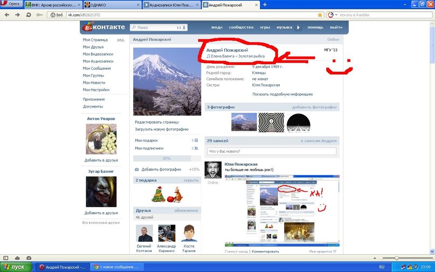This screenshot has height=272, width=435.
Task: Open Мои Группы
Action: pos(93,76)
